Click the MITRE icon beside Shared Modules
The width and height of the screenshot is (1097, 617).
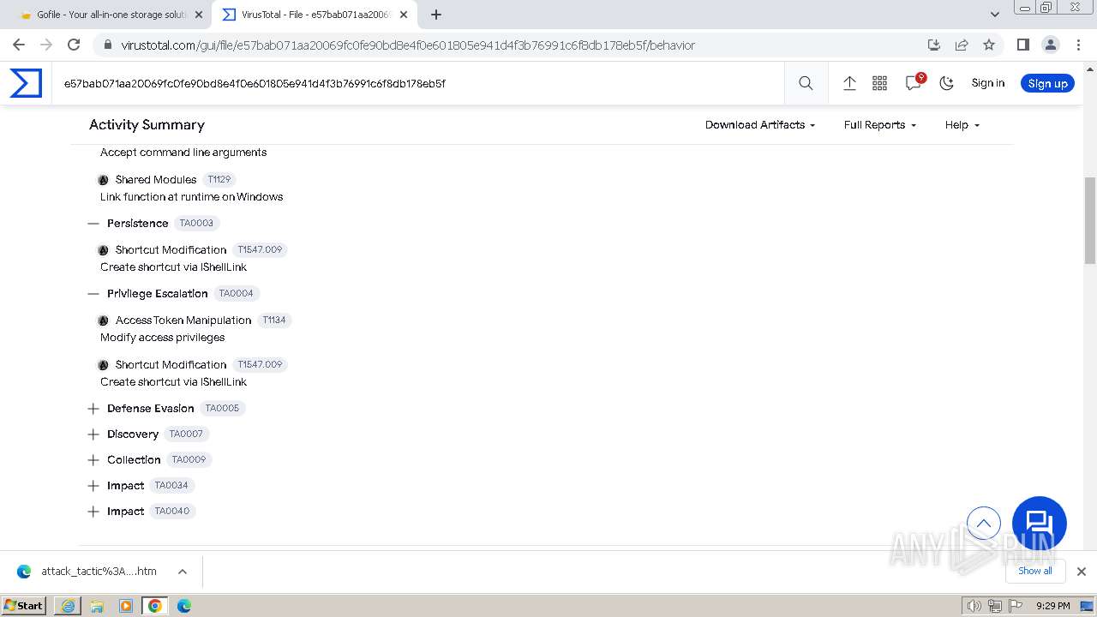coord(103,180)
